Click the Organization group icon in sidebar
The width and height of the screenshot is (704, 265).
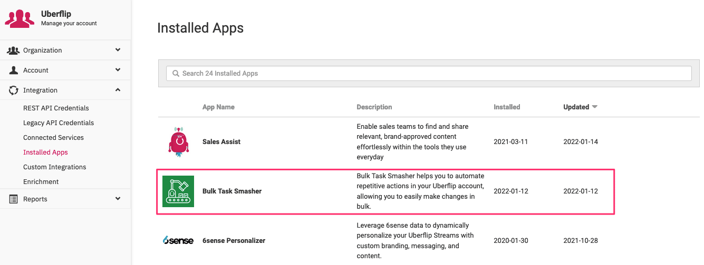(x=13, y=50)
